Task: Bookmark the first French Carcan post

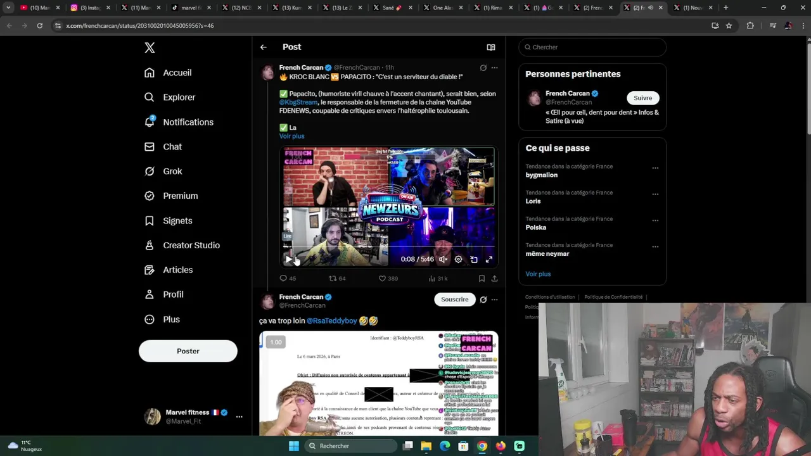Action: [482, 279]
